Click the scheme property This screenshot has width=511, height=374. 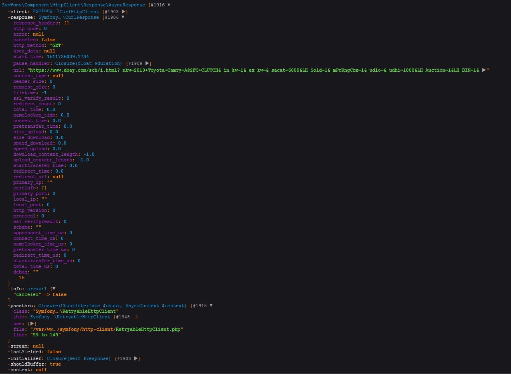[22, 227]
